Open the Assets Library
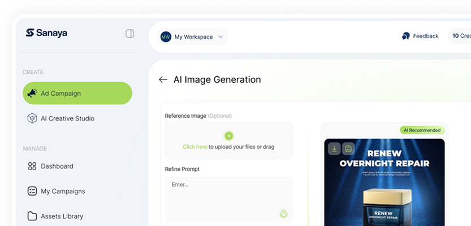The image size is (471, 226). [x=55, y=216]
